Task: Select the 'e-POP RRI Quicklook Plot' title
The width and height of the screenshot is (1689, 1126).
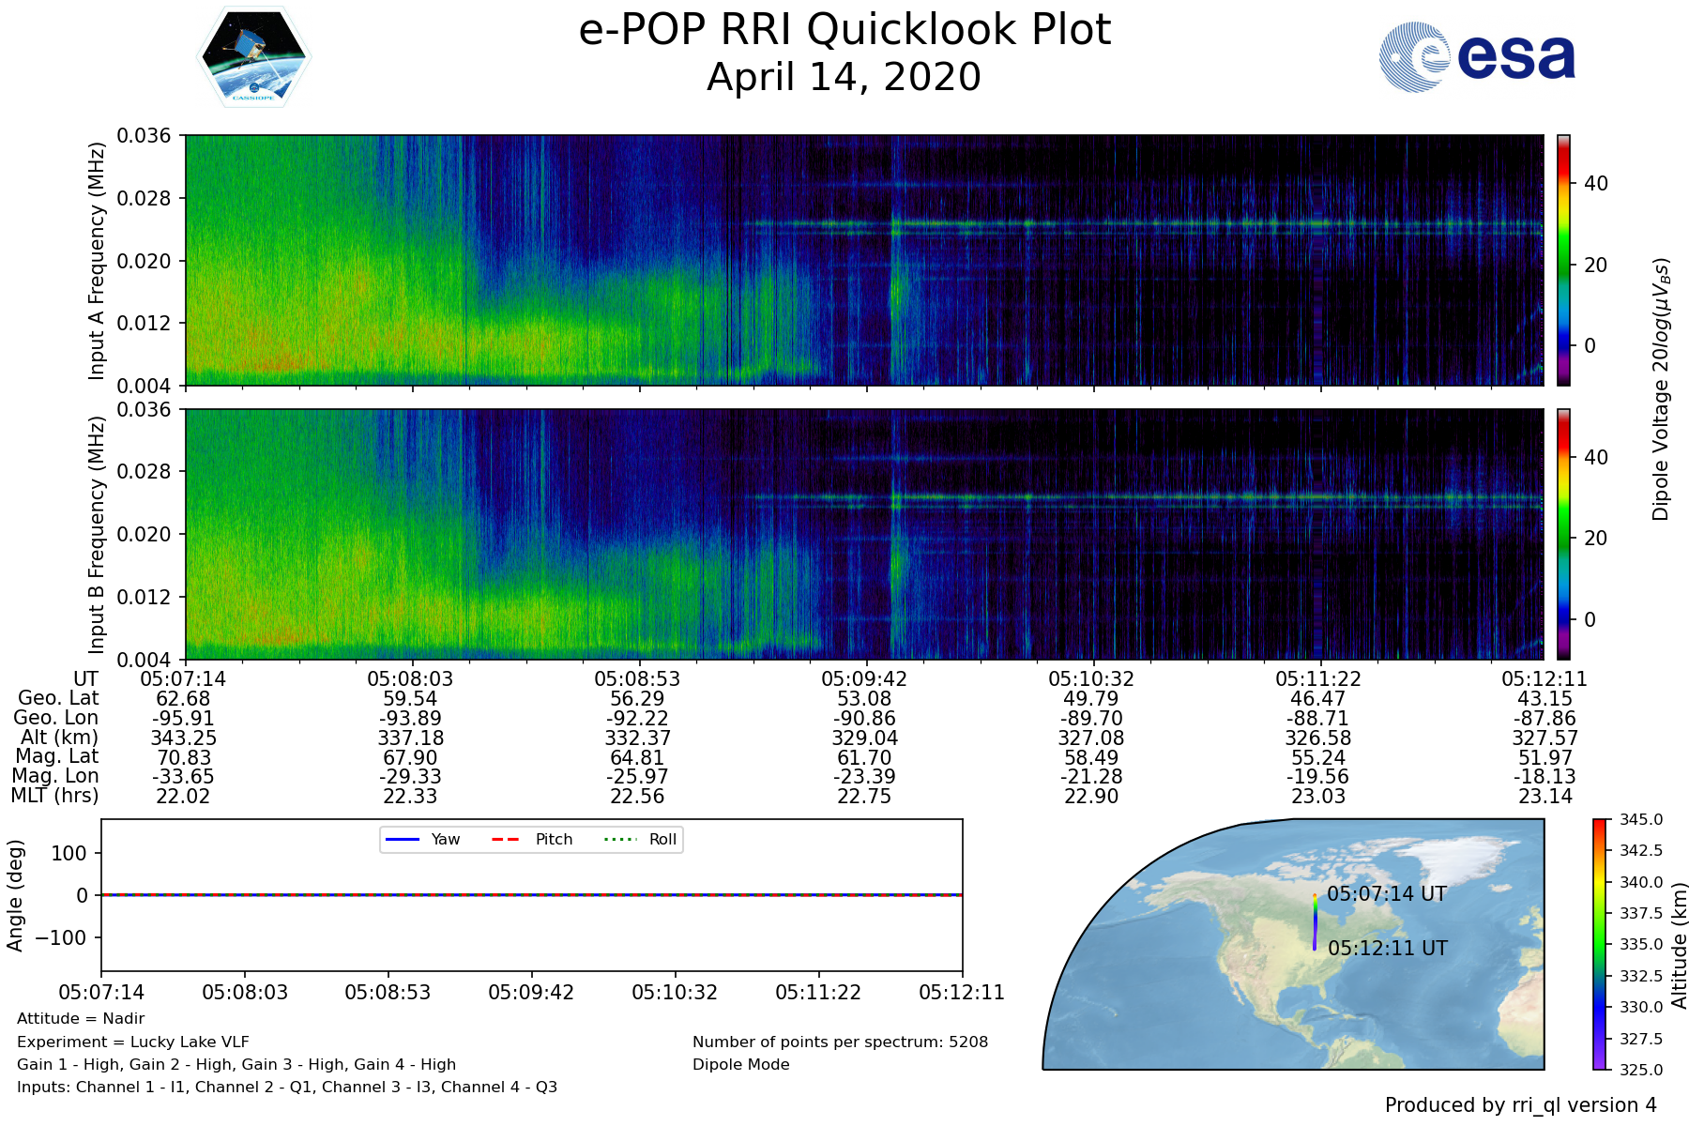Action: [x=844, y=30]
